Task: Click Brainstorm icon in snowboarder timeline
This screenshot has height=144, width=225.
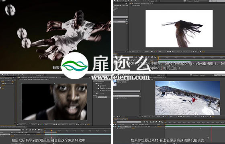Action: [x=159, y=122]
